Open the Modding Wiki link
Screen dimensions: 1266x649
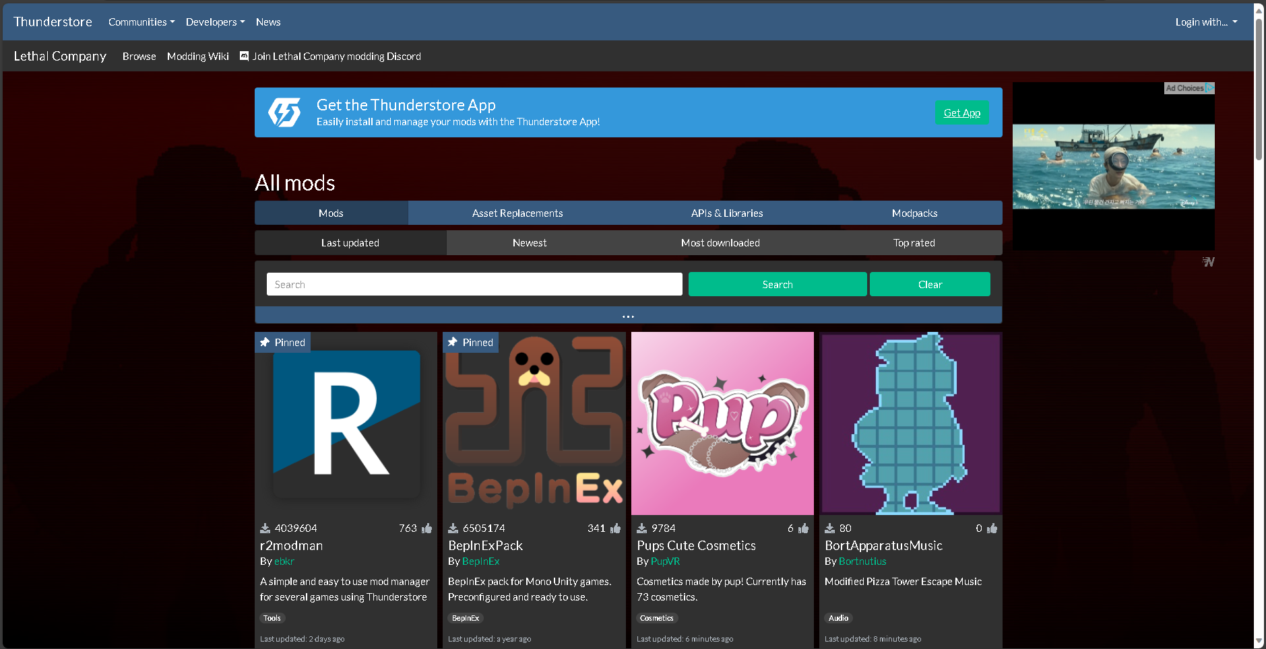(x=198, y=57)
